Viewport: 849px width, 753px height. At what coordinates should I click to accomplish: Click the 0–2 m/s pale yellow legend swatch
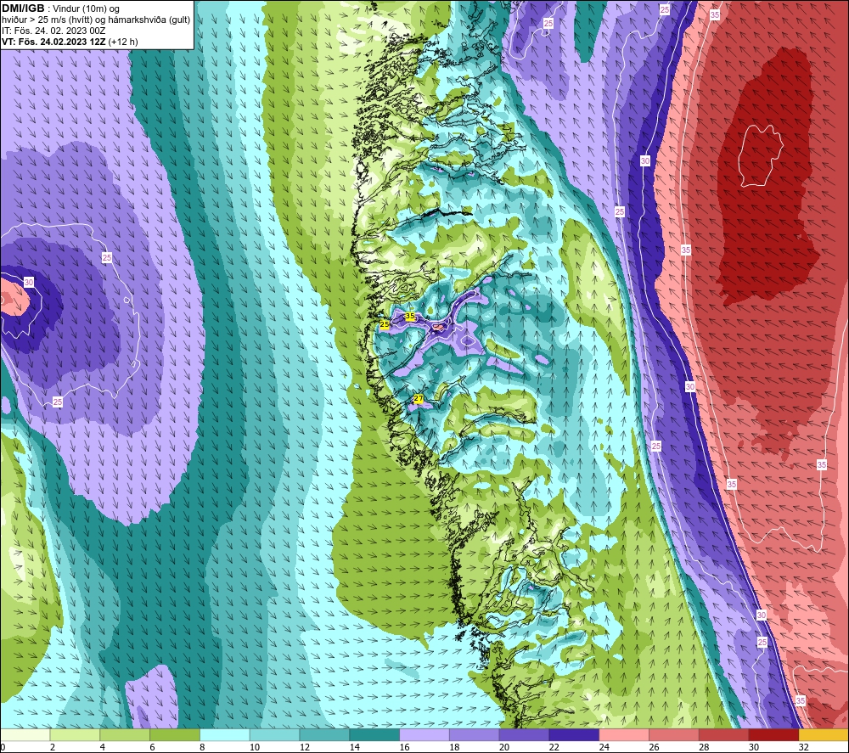(25, 734)
